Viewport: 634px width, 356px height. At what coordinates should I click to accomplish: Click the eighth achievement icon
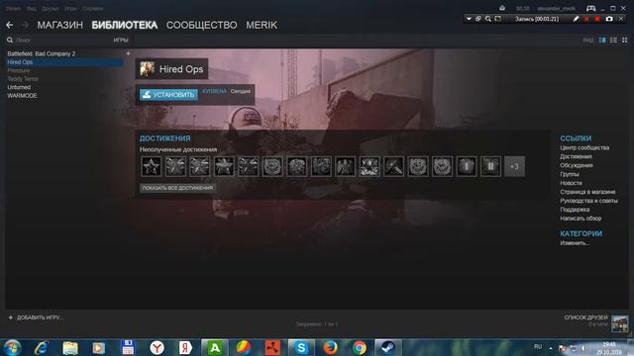pyautogui.click(x=321, y=166)
